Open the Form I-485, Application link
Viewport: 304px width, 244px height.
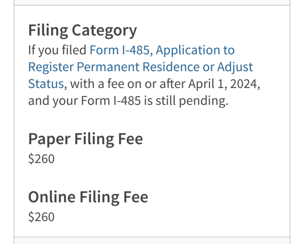point(162,50)
